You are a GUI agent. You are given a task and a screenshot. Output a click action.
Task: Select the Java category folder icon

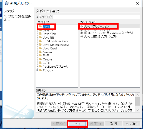41,27
